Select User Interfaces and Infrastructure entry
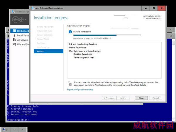Screen dimensions: 176x132 85,51
